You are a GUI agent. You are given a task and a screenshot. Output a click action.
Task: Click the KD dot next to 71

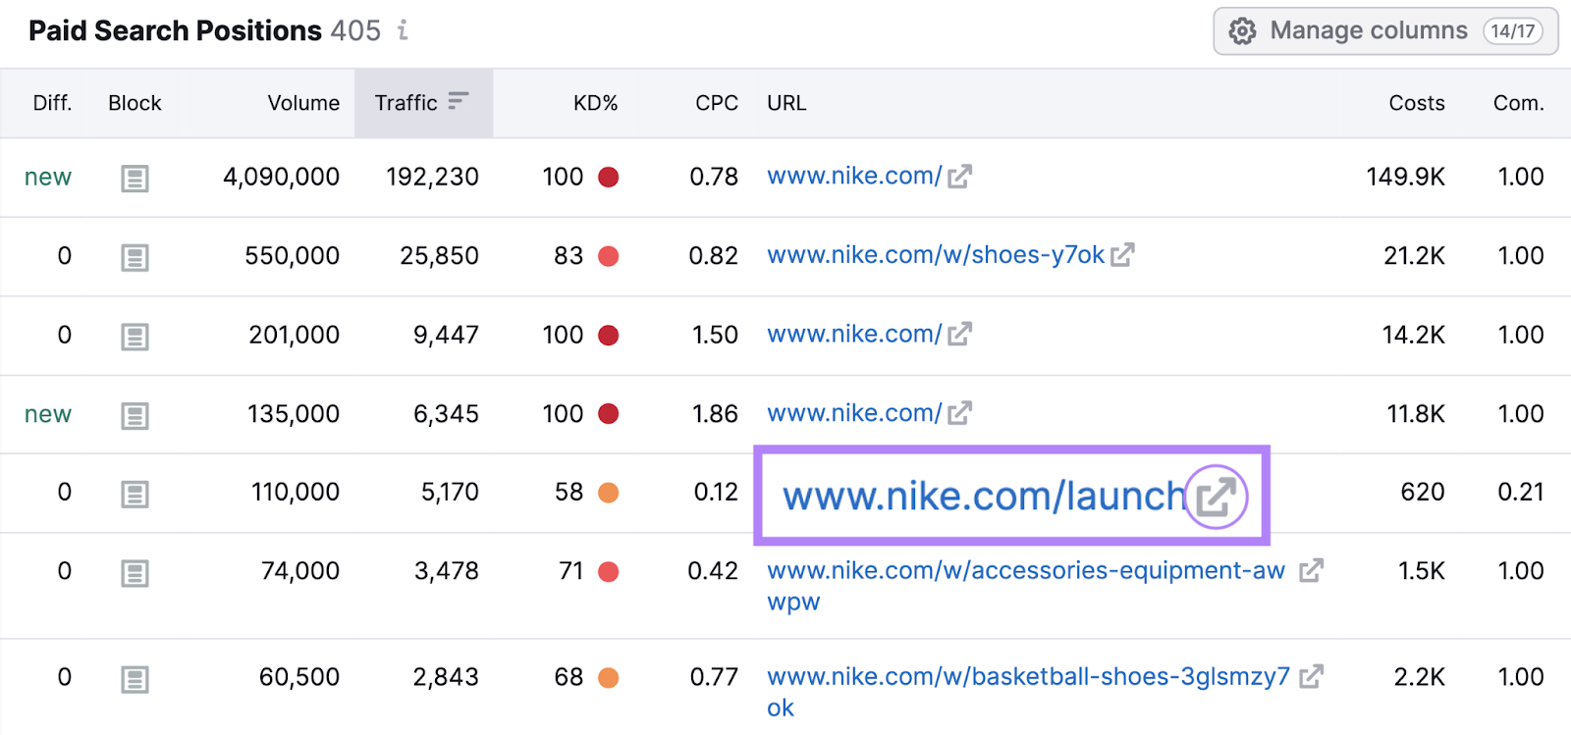pos(609,572)
